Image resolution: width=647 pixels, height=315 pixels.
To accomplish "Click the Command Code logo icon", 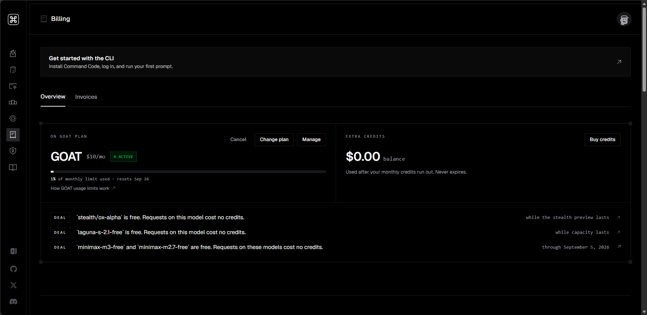I will click(x=13, y=19).
